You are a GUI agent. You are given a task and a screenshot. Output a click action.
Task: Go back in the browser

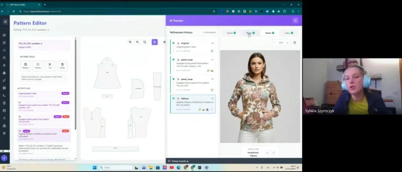[2, 11]
